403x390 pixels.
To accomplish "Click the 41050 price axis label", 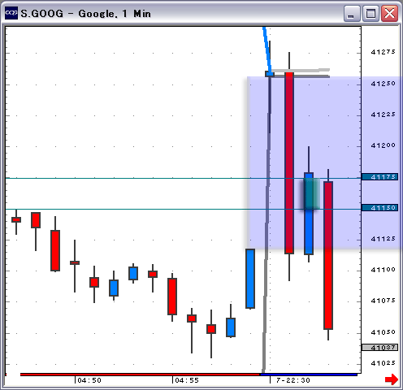I will point(383,332).
